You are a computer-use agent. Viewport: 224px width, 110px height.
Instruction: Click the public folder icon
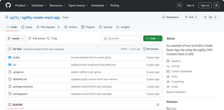tap(10, 57)
